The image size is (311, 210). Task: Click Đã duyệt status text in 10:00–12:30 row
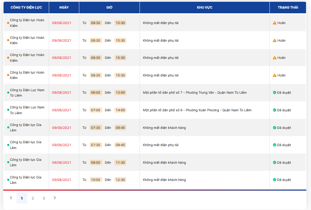pos(284,180)
